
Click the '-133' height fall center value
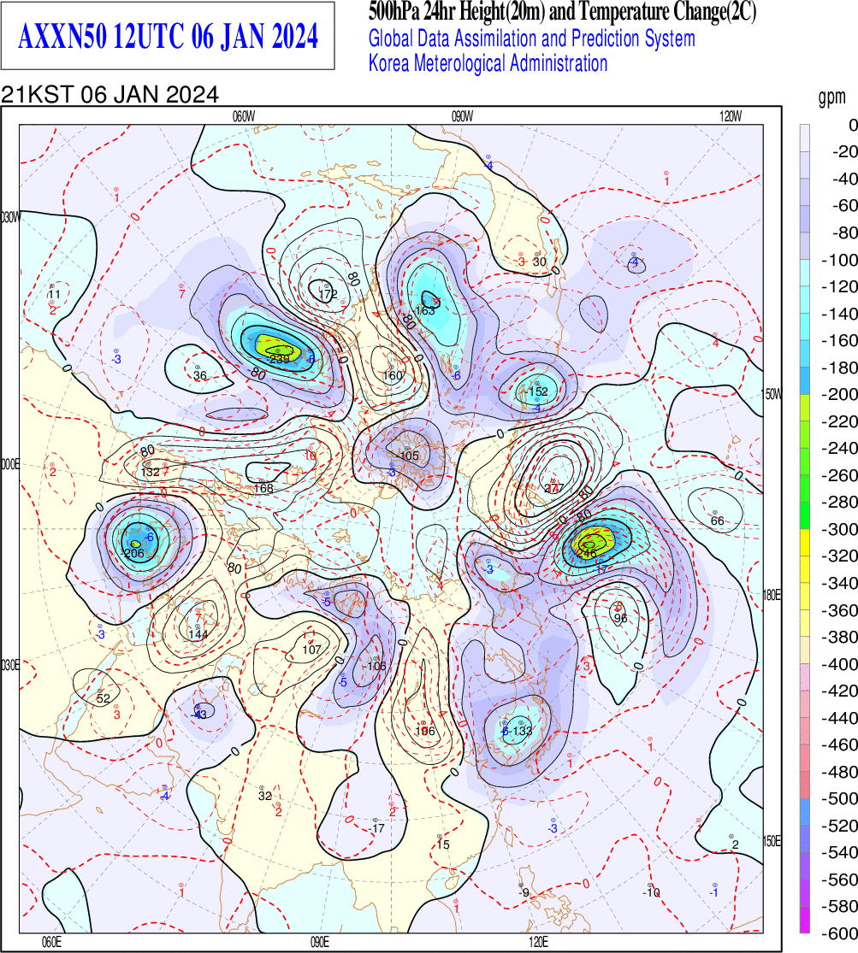521,731
